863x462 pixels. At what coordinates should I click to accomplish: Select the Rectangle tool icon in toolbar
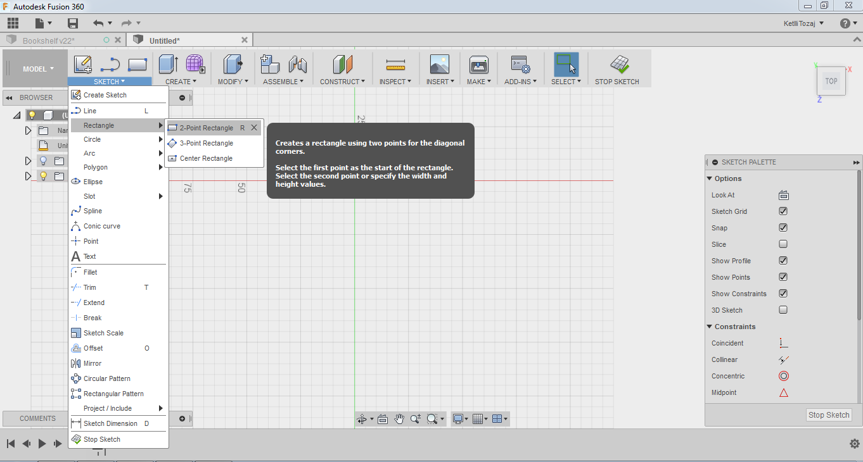[137, 64]
